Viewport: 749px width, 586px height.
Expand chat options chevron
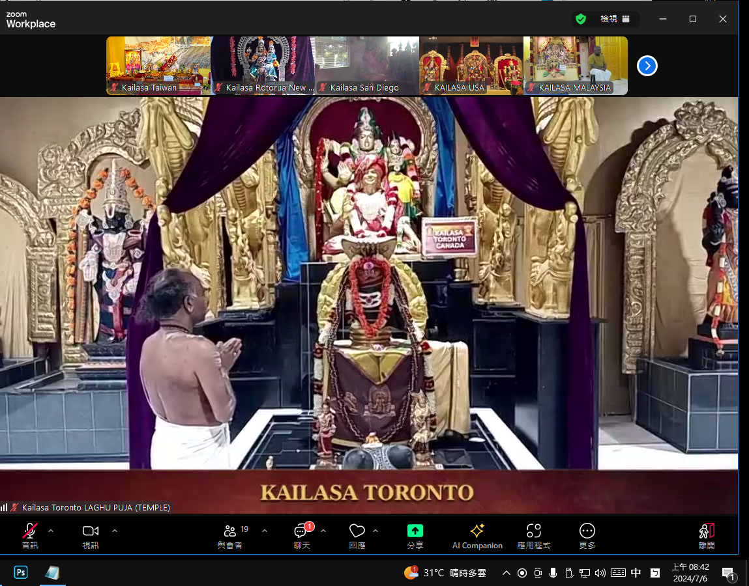(x=323, y=531)
